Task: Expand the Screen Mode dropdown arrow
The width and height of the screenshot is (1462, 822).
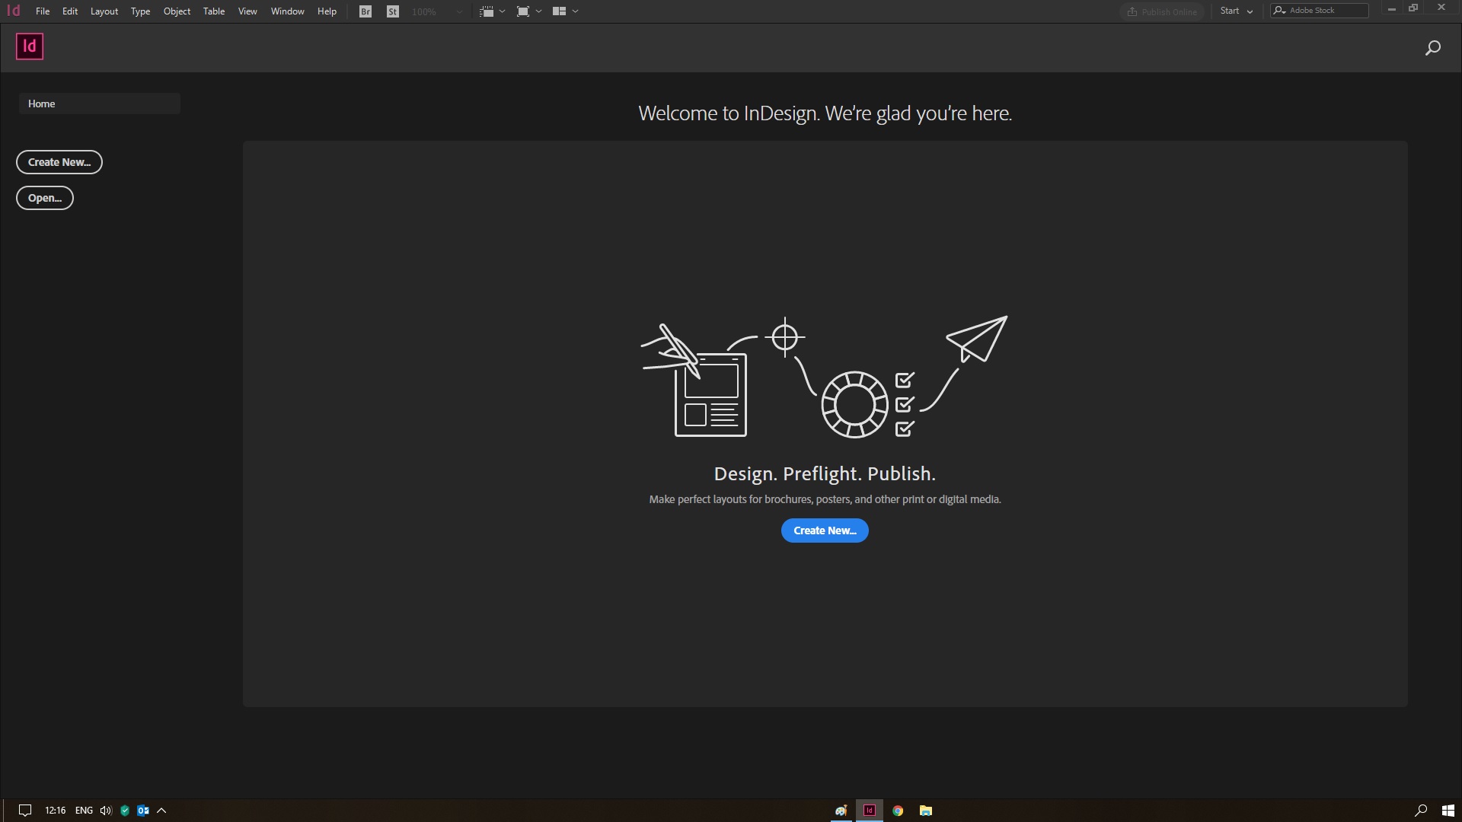Action: (x=539, y=11)
